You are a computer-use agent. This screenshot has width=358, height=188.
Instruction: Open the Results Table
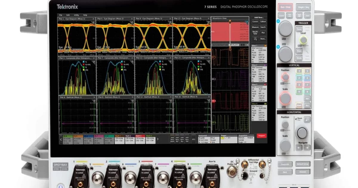255,33
